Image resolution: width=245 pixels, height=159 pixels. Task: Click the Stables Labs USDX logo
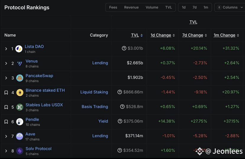(x=20, y=107)
